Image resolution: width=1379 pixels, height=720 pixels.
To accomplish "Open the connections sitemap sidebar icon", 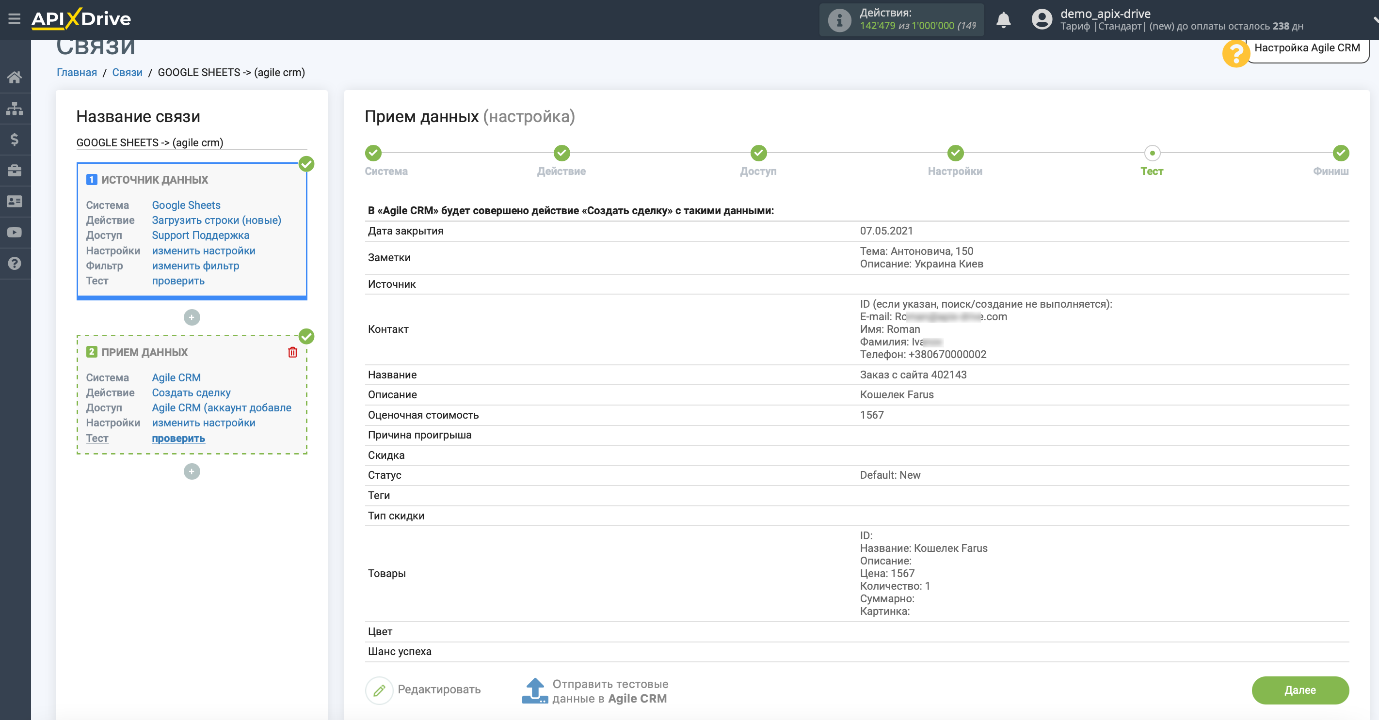I will [15, 109].
